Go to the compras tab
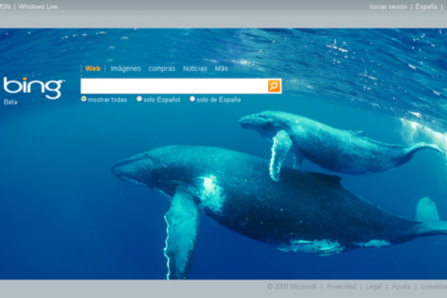The image size is (447, 298). click(x=162, y=69)
